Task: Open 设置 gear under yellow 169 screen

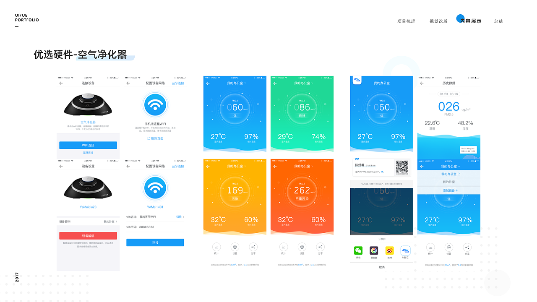Action: (235, 247)
